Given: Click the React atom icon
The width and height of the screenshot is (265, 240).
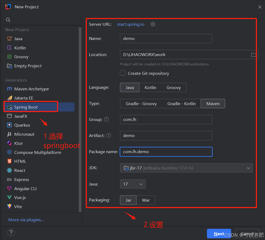Looking at the screenshot, I should [x=9, y=170].
